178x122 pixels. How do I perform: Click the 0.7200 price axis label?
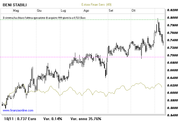(173, 47)
